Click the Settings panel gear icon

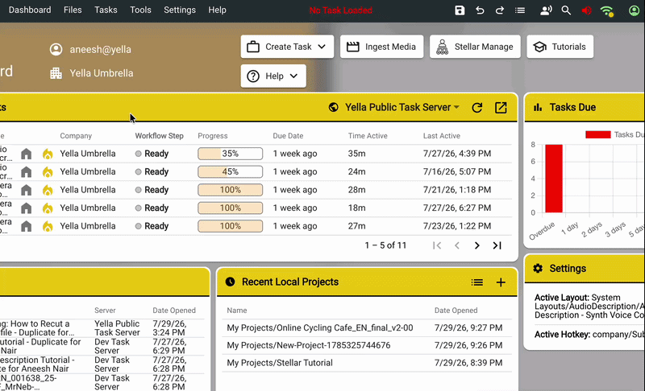[538, 269]
